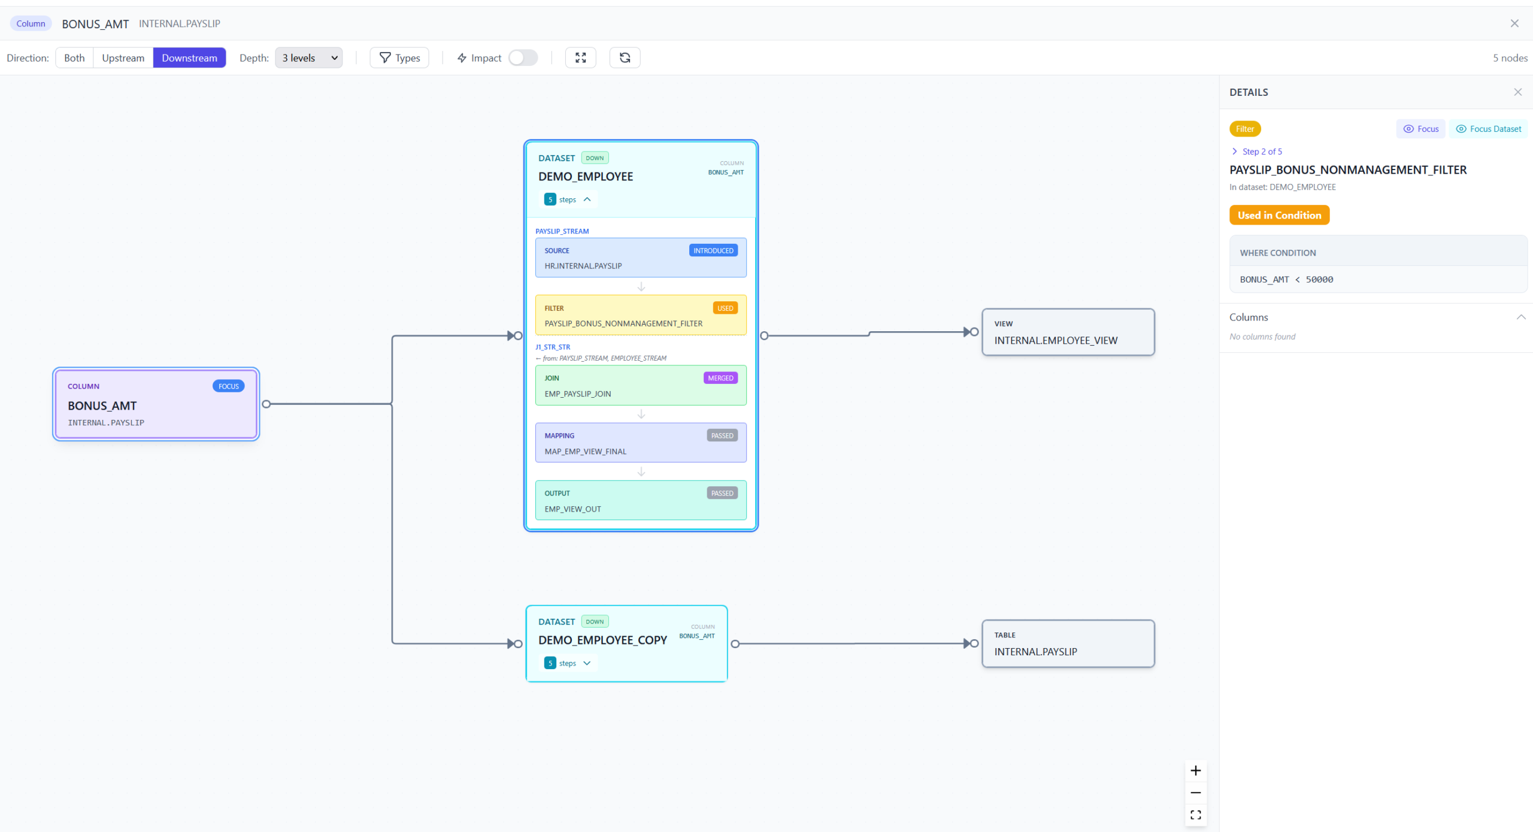Toggle the Impact switch

[523, 58]
